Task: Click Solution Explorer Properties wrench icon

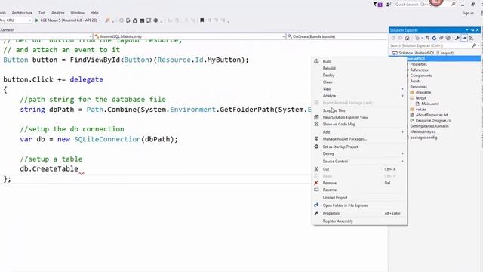Action: [457, 38]
